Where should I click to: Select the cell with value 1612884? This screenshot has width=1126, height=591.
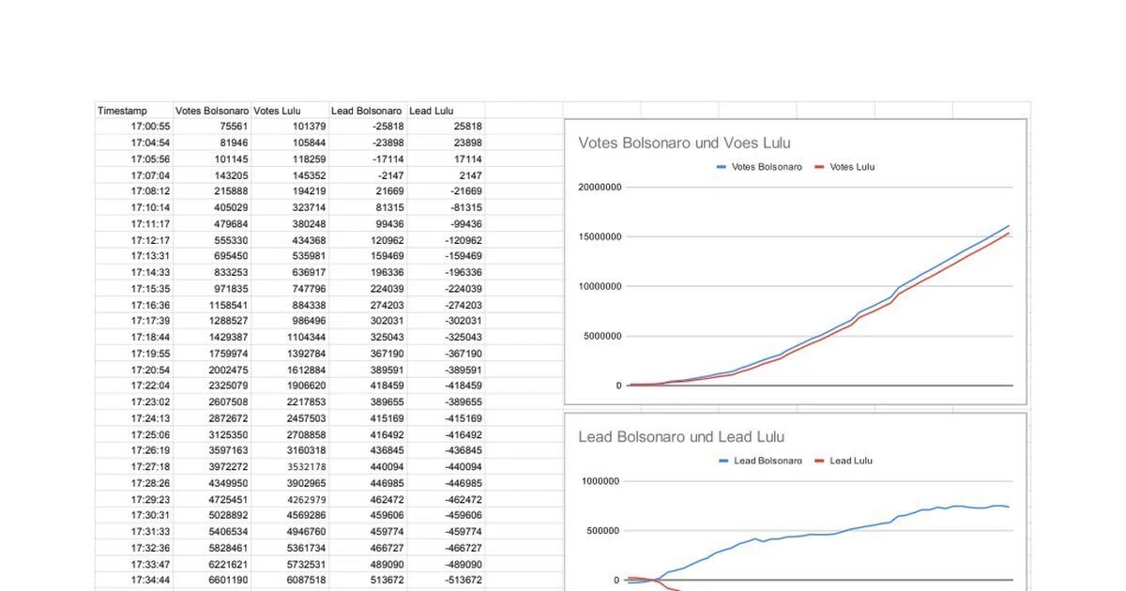coord(290,370)
